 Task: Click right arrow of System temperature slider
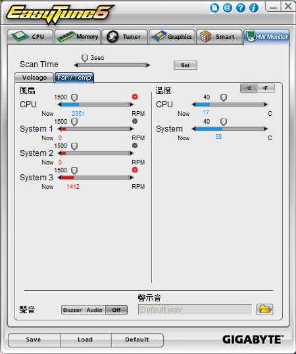point(266,129)
